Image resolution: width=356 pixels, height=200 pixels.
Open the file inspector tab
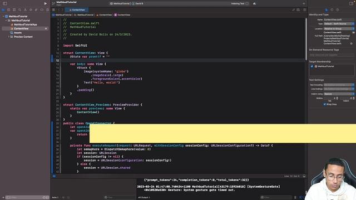coord(327,10)
